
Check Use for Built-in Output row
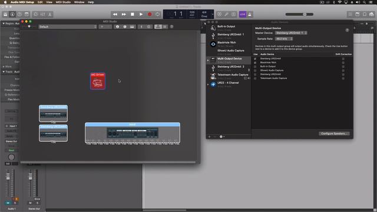(255, 67)
